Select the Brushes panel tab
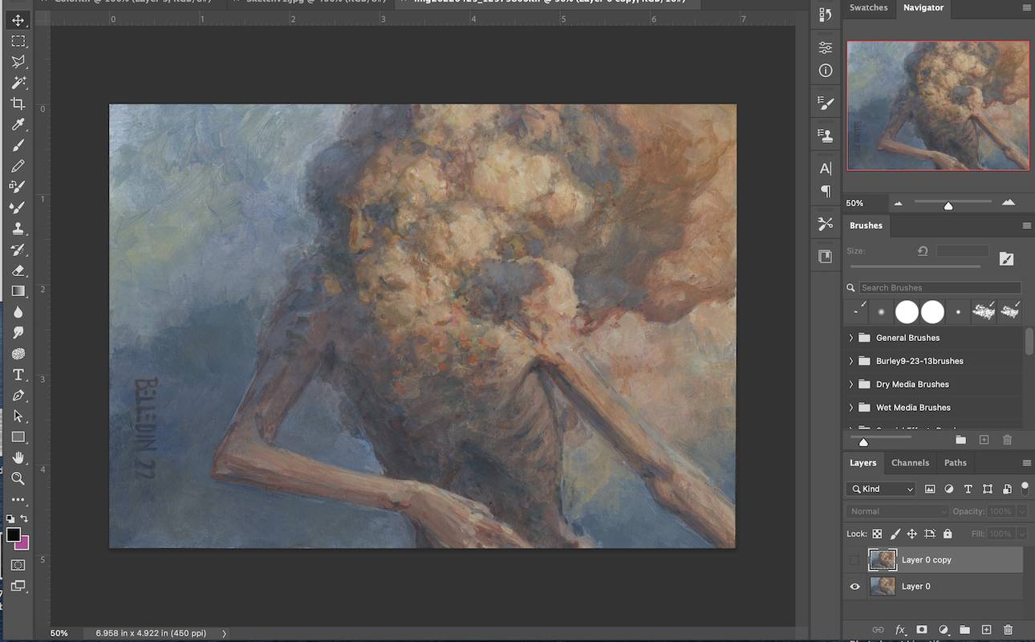Image resolution: width=1035 pixels, height=642 pixels. tap(866, 226)
